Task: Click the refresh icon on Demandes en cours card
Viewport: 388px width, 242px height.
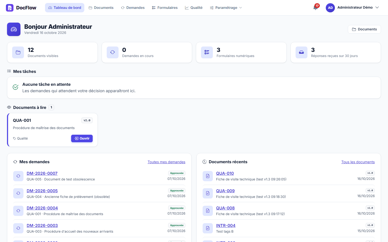Action: pyautogui.click(x=113, y=52)
